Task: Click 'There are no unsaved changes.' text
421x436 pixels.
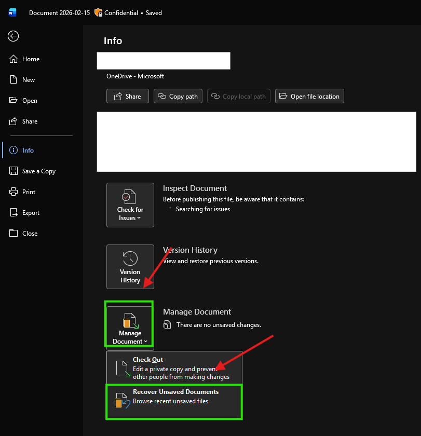Action: pyautogui.click(x=219, y=325)
